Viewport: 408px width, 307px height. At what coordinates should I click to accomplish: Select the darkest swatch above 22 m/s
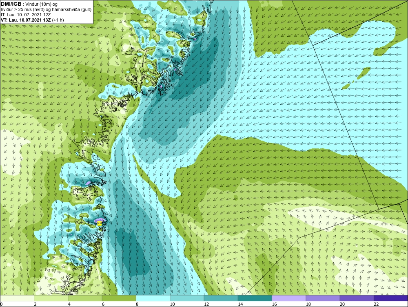390,298
